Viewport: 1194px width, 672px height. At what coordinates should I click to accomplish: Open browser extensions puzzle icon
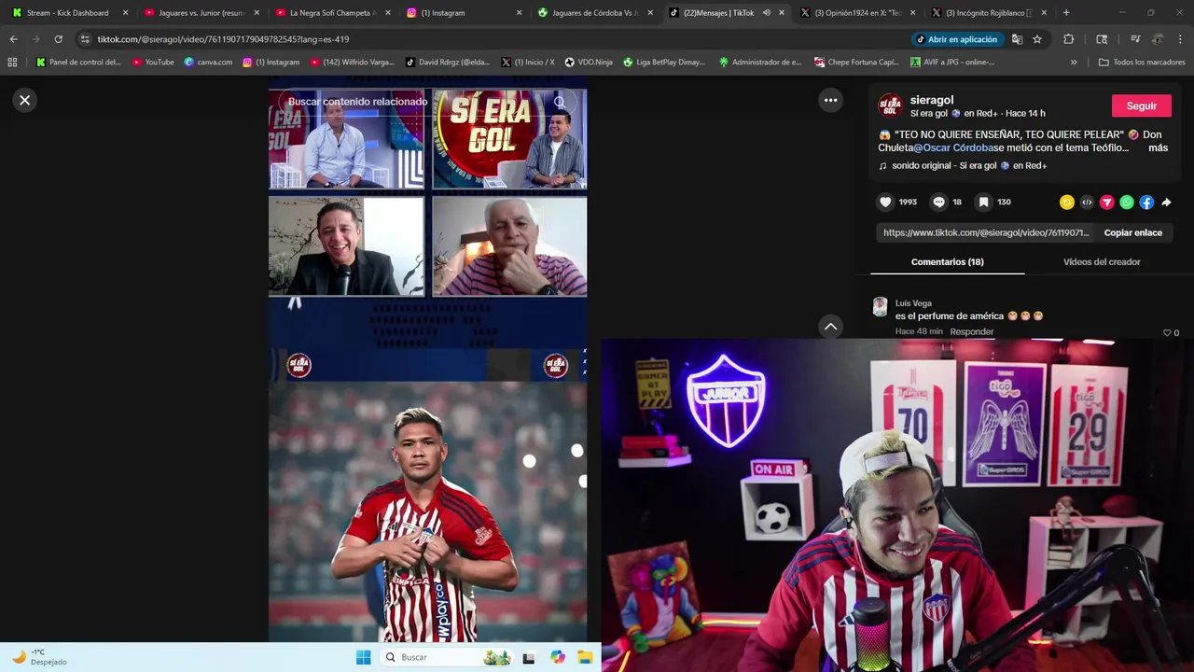pos(1069,39)
